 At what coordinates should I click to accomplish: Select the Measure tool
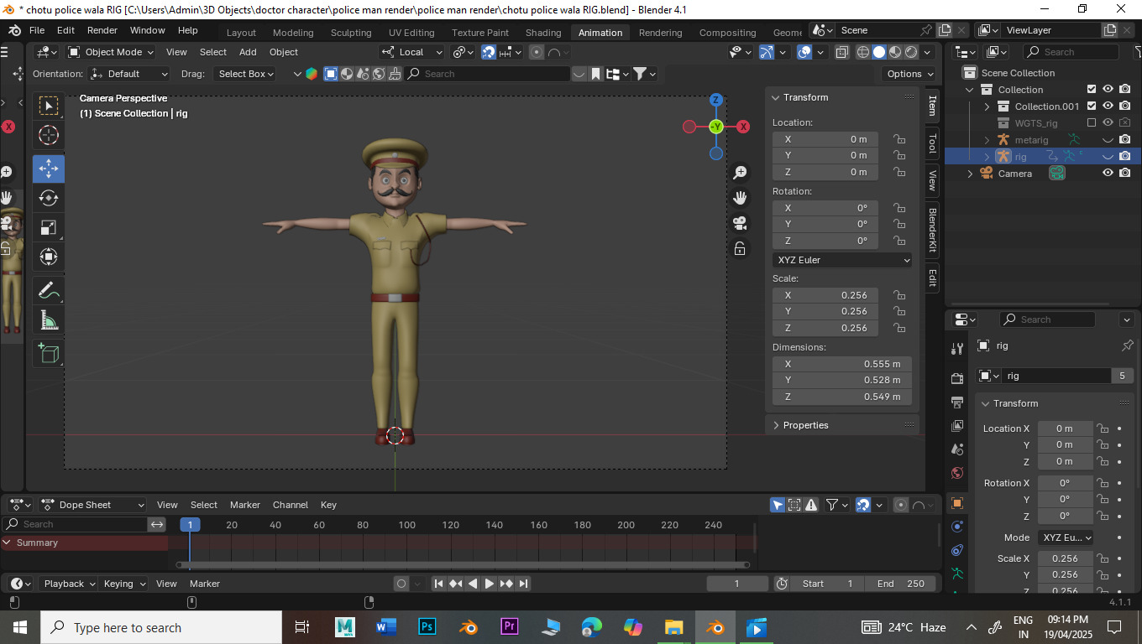pos(49,320)
